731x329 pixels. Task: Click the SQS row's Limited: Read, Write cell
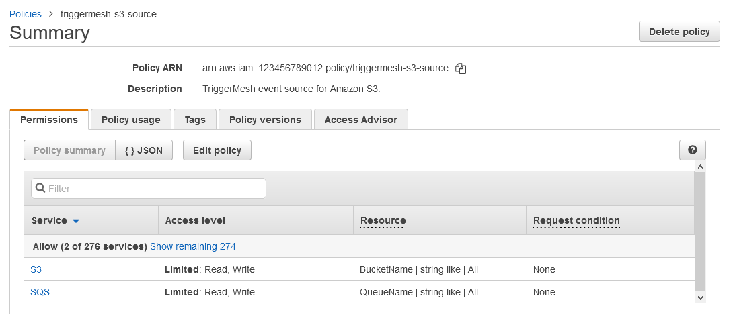click(210, 292)
